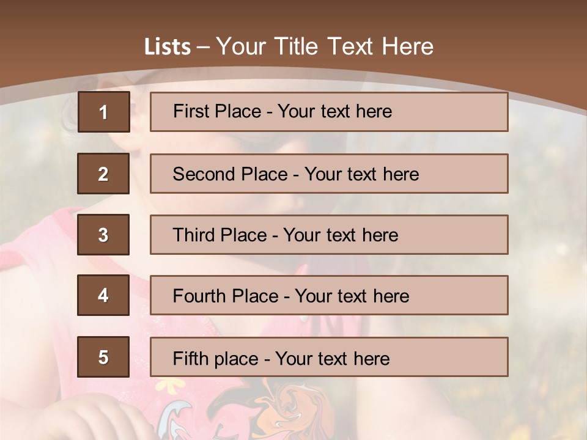Click the number 4 box

pos(103,295)
